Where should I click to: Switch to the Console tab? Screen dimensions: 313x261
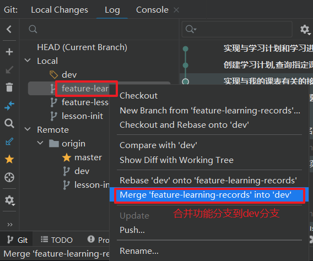click(x=152, y=10)
